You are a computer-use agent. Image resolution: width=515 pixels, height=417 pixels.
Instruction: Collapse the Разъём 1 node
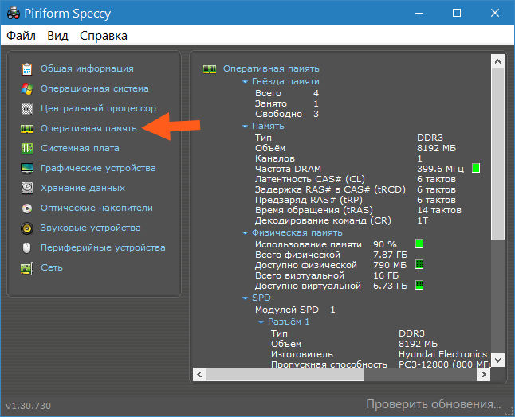click(x=261, y=322)
